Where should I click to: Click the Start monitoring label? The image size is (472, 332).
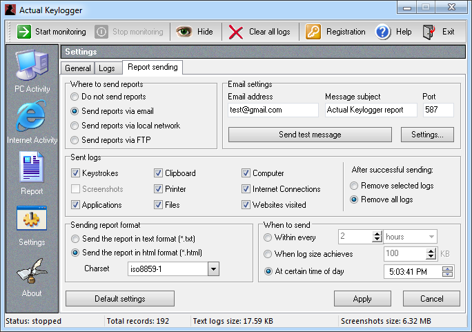click(x=61, y=32)
